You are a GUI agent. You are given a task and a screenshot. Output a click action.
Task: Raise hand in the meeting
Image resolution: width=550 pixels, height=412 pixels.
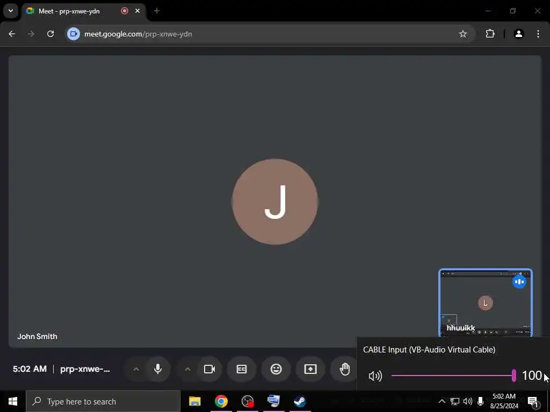click(345, 369)
